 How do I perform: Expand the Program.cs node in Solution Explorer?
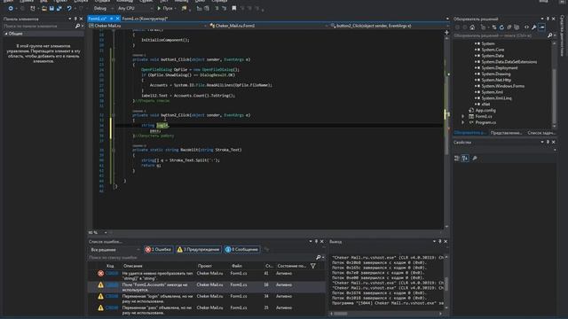tap(463, 122)
